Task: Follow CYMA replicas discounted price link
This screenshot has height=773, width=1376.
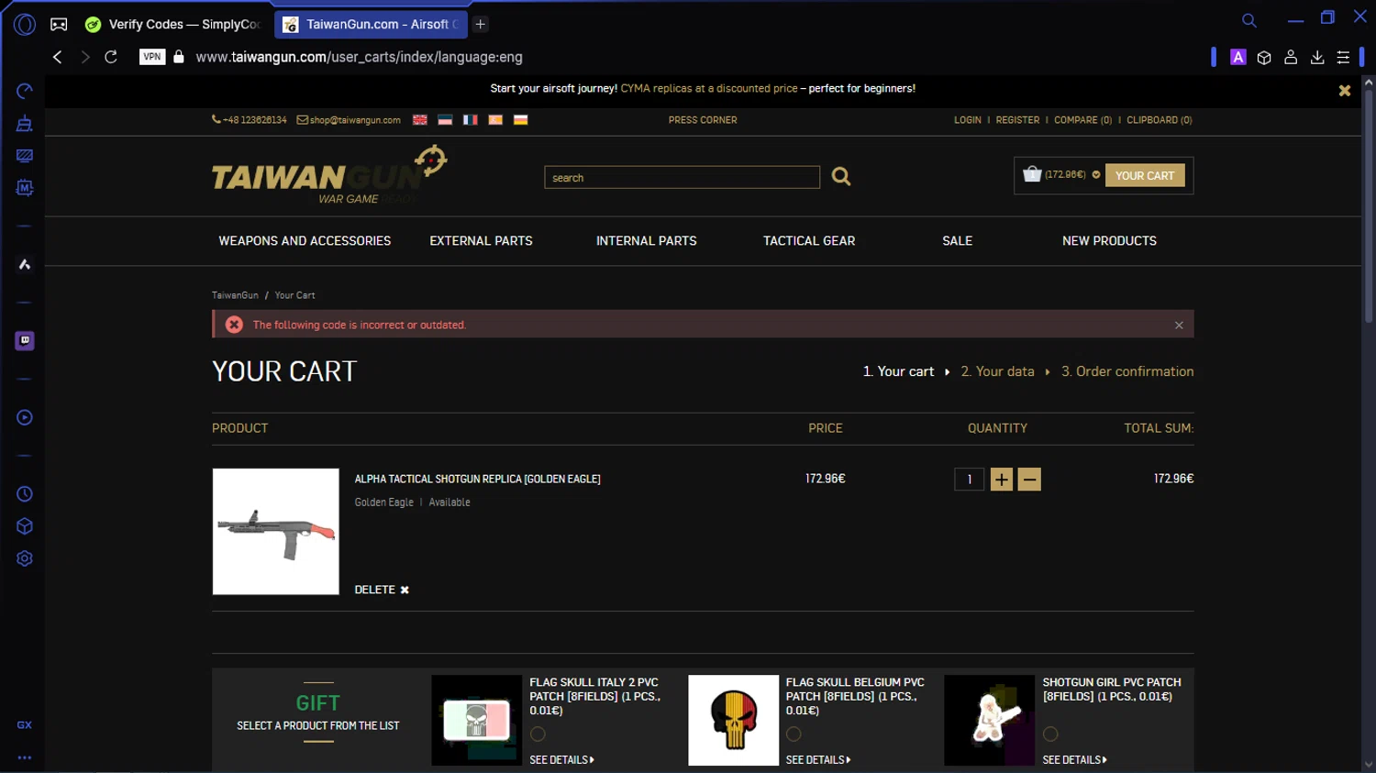Action: coord(709,89)
